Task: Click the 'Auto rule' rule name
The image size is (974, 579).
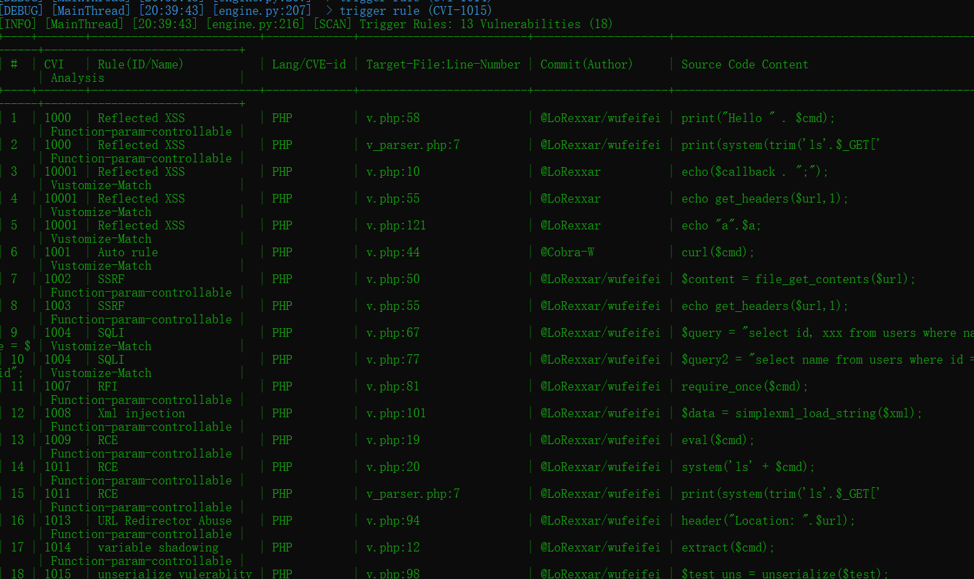Action: coord(128,252)
